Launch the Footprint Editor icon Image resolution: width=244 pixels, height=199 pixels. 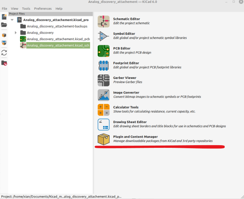click(x=103, y=65)
